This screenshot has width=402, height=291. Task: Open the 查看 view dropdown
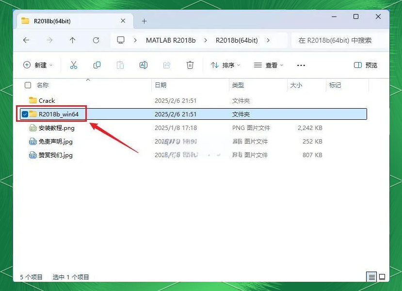point(269,65)
